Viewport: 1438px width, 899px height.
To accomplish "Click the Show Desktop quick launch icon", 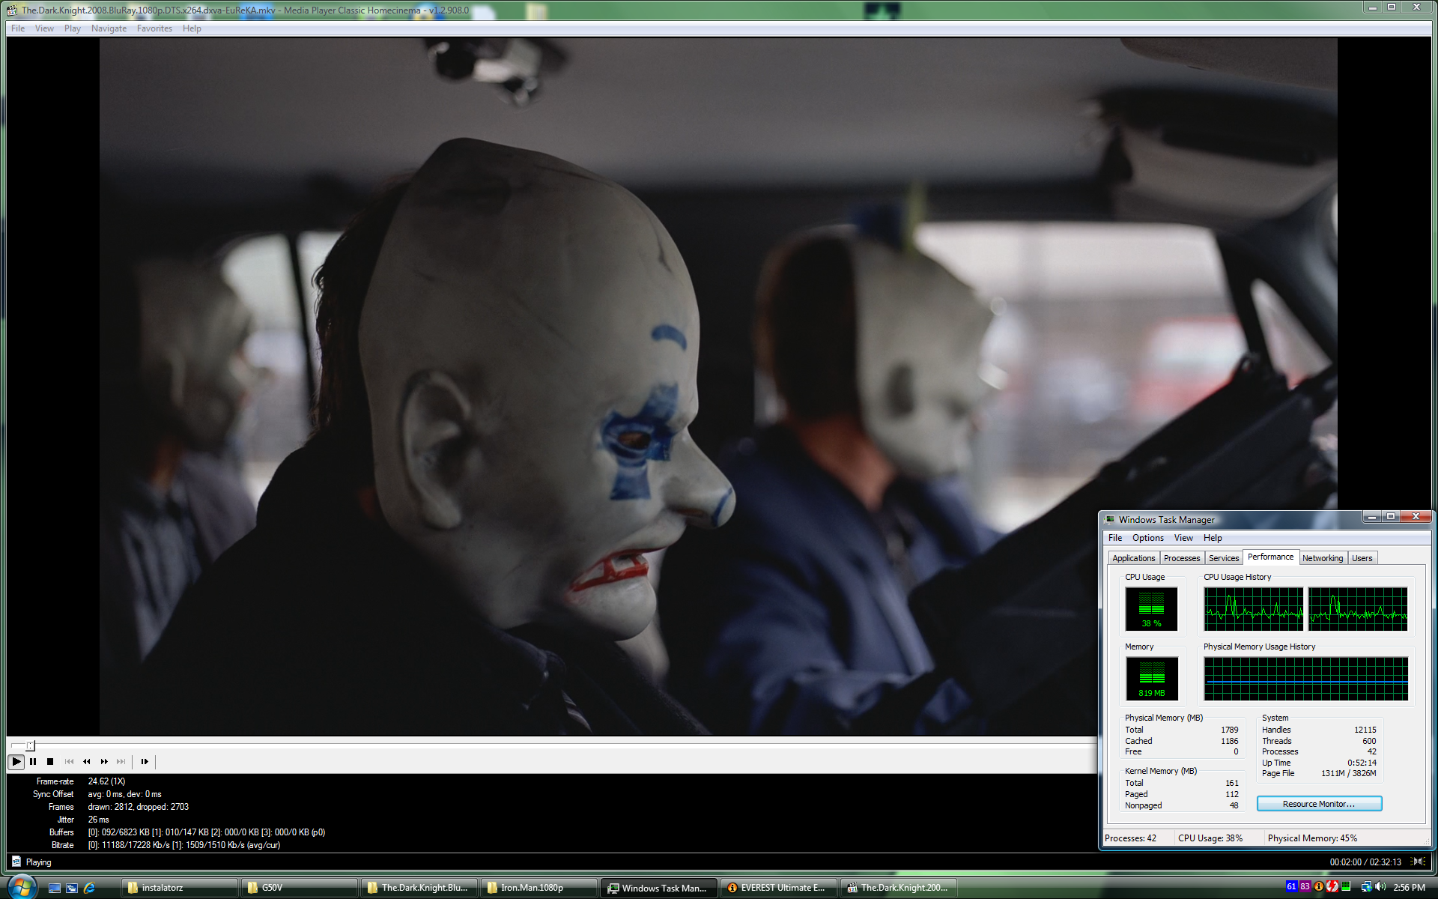I will tap(54, 888).
